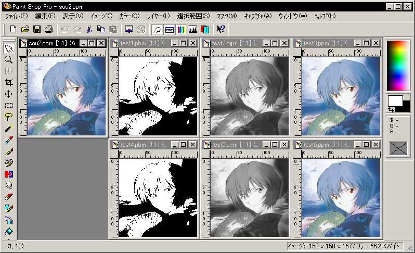Image resolution: width=415 pixels, height=253 pixels.
Task: Open the ウィンドウ(W) menu
Action: pyautogui.click(x=293, y=16)
